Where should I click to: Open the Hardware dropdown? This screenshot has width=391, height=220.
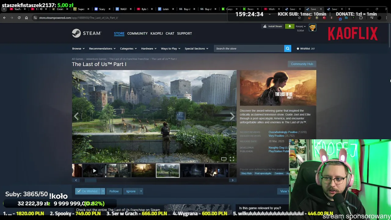[x=148, y=49]
